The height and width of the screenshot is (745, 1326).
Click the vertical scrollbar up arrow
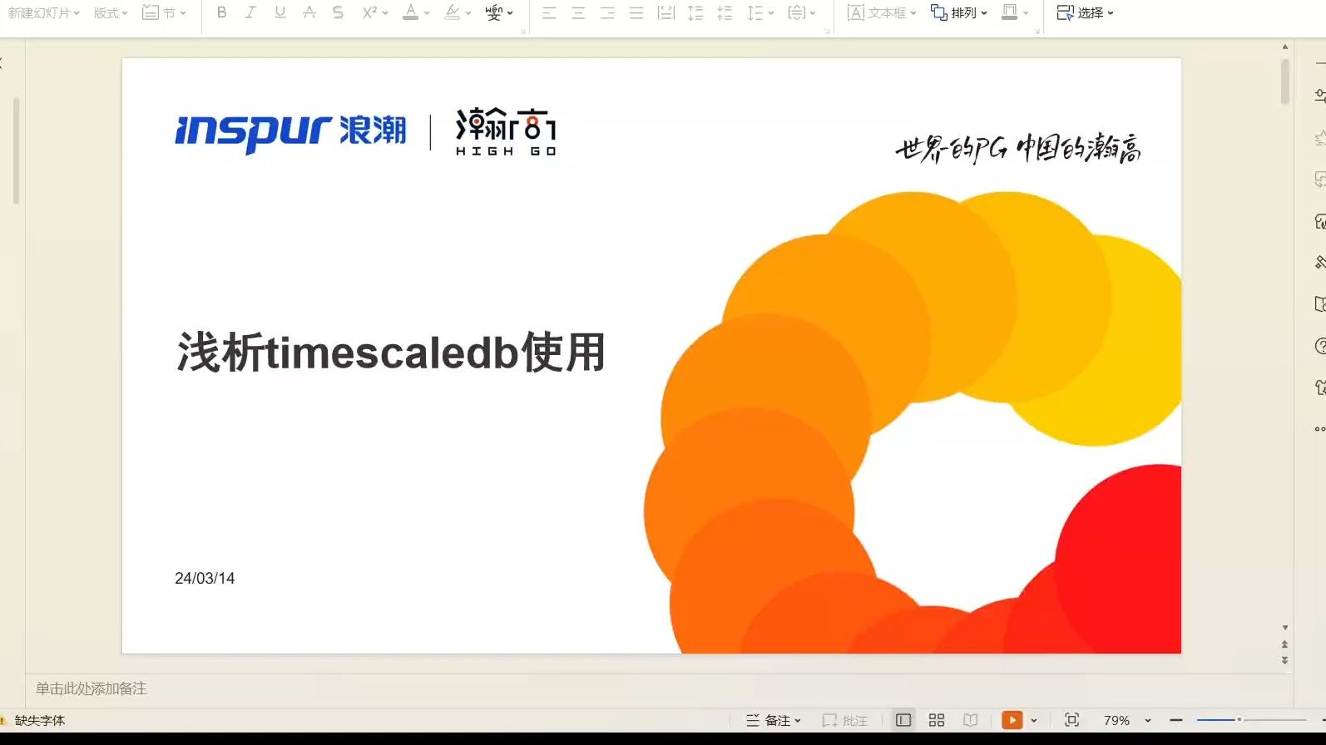(1285, 47)
